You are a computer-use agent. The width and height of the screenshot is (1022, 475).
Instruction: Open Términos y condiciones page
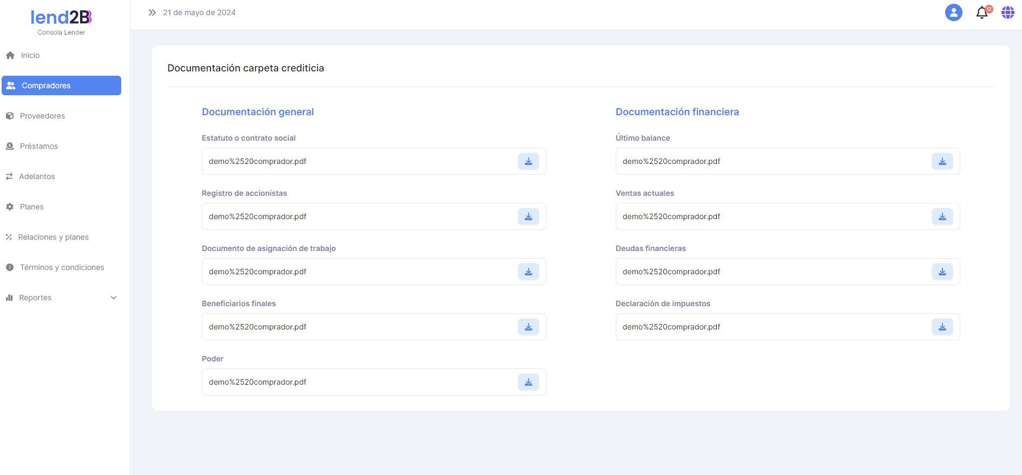pos(62,267)
